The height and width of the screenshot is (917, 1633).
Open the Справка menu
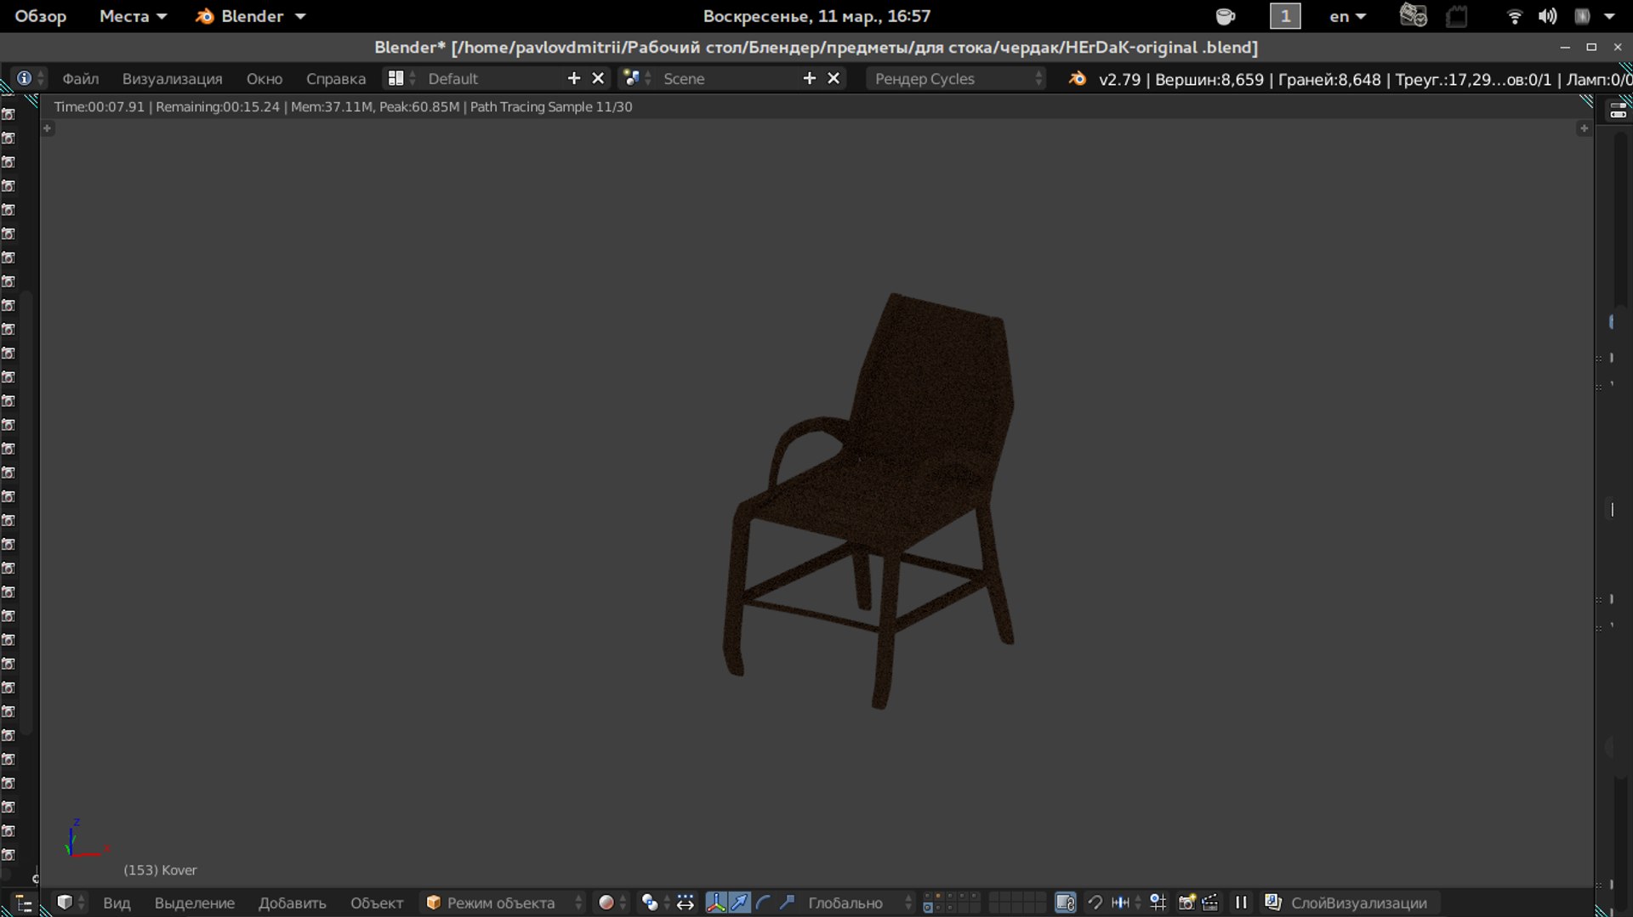tap(336, 79)
